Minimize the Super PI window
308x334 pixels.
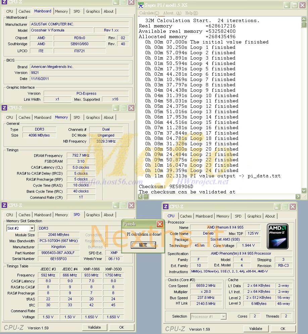287,5
